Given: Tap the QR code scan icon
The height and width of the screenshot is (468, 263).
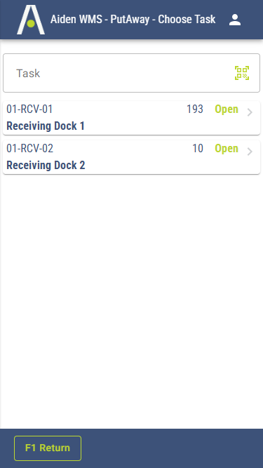Looking at the screenshot, I should tap(242, 73).
